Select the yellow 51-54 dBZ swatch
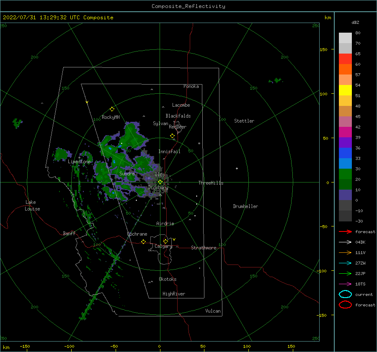Image resolution: width=377 pixels, height=352 pixels. [x=345, y=90]
